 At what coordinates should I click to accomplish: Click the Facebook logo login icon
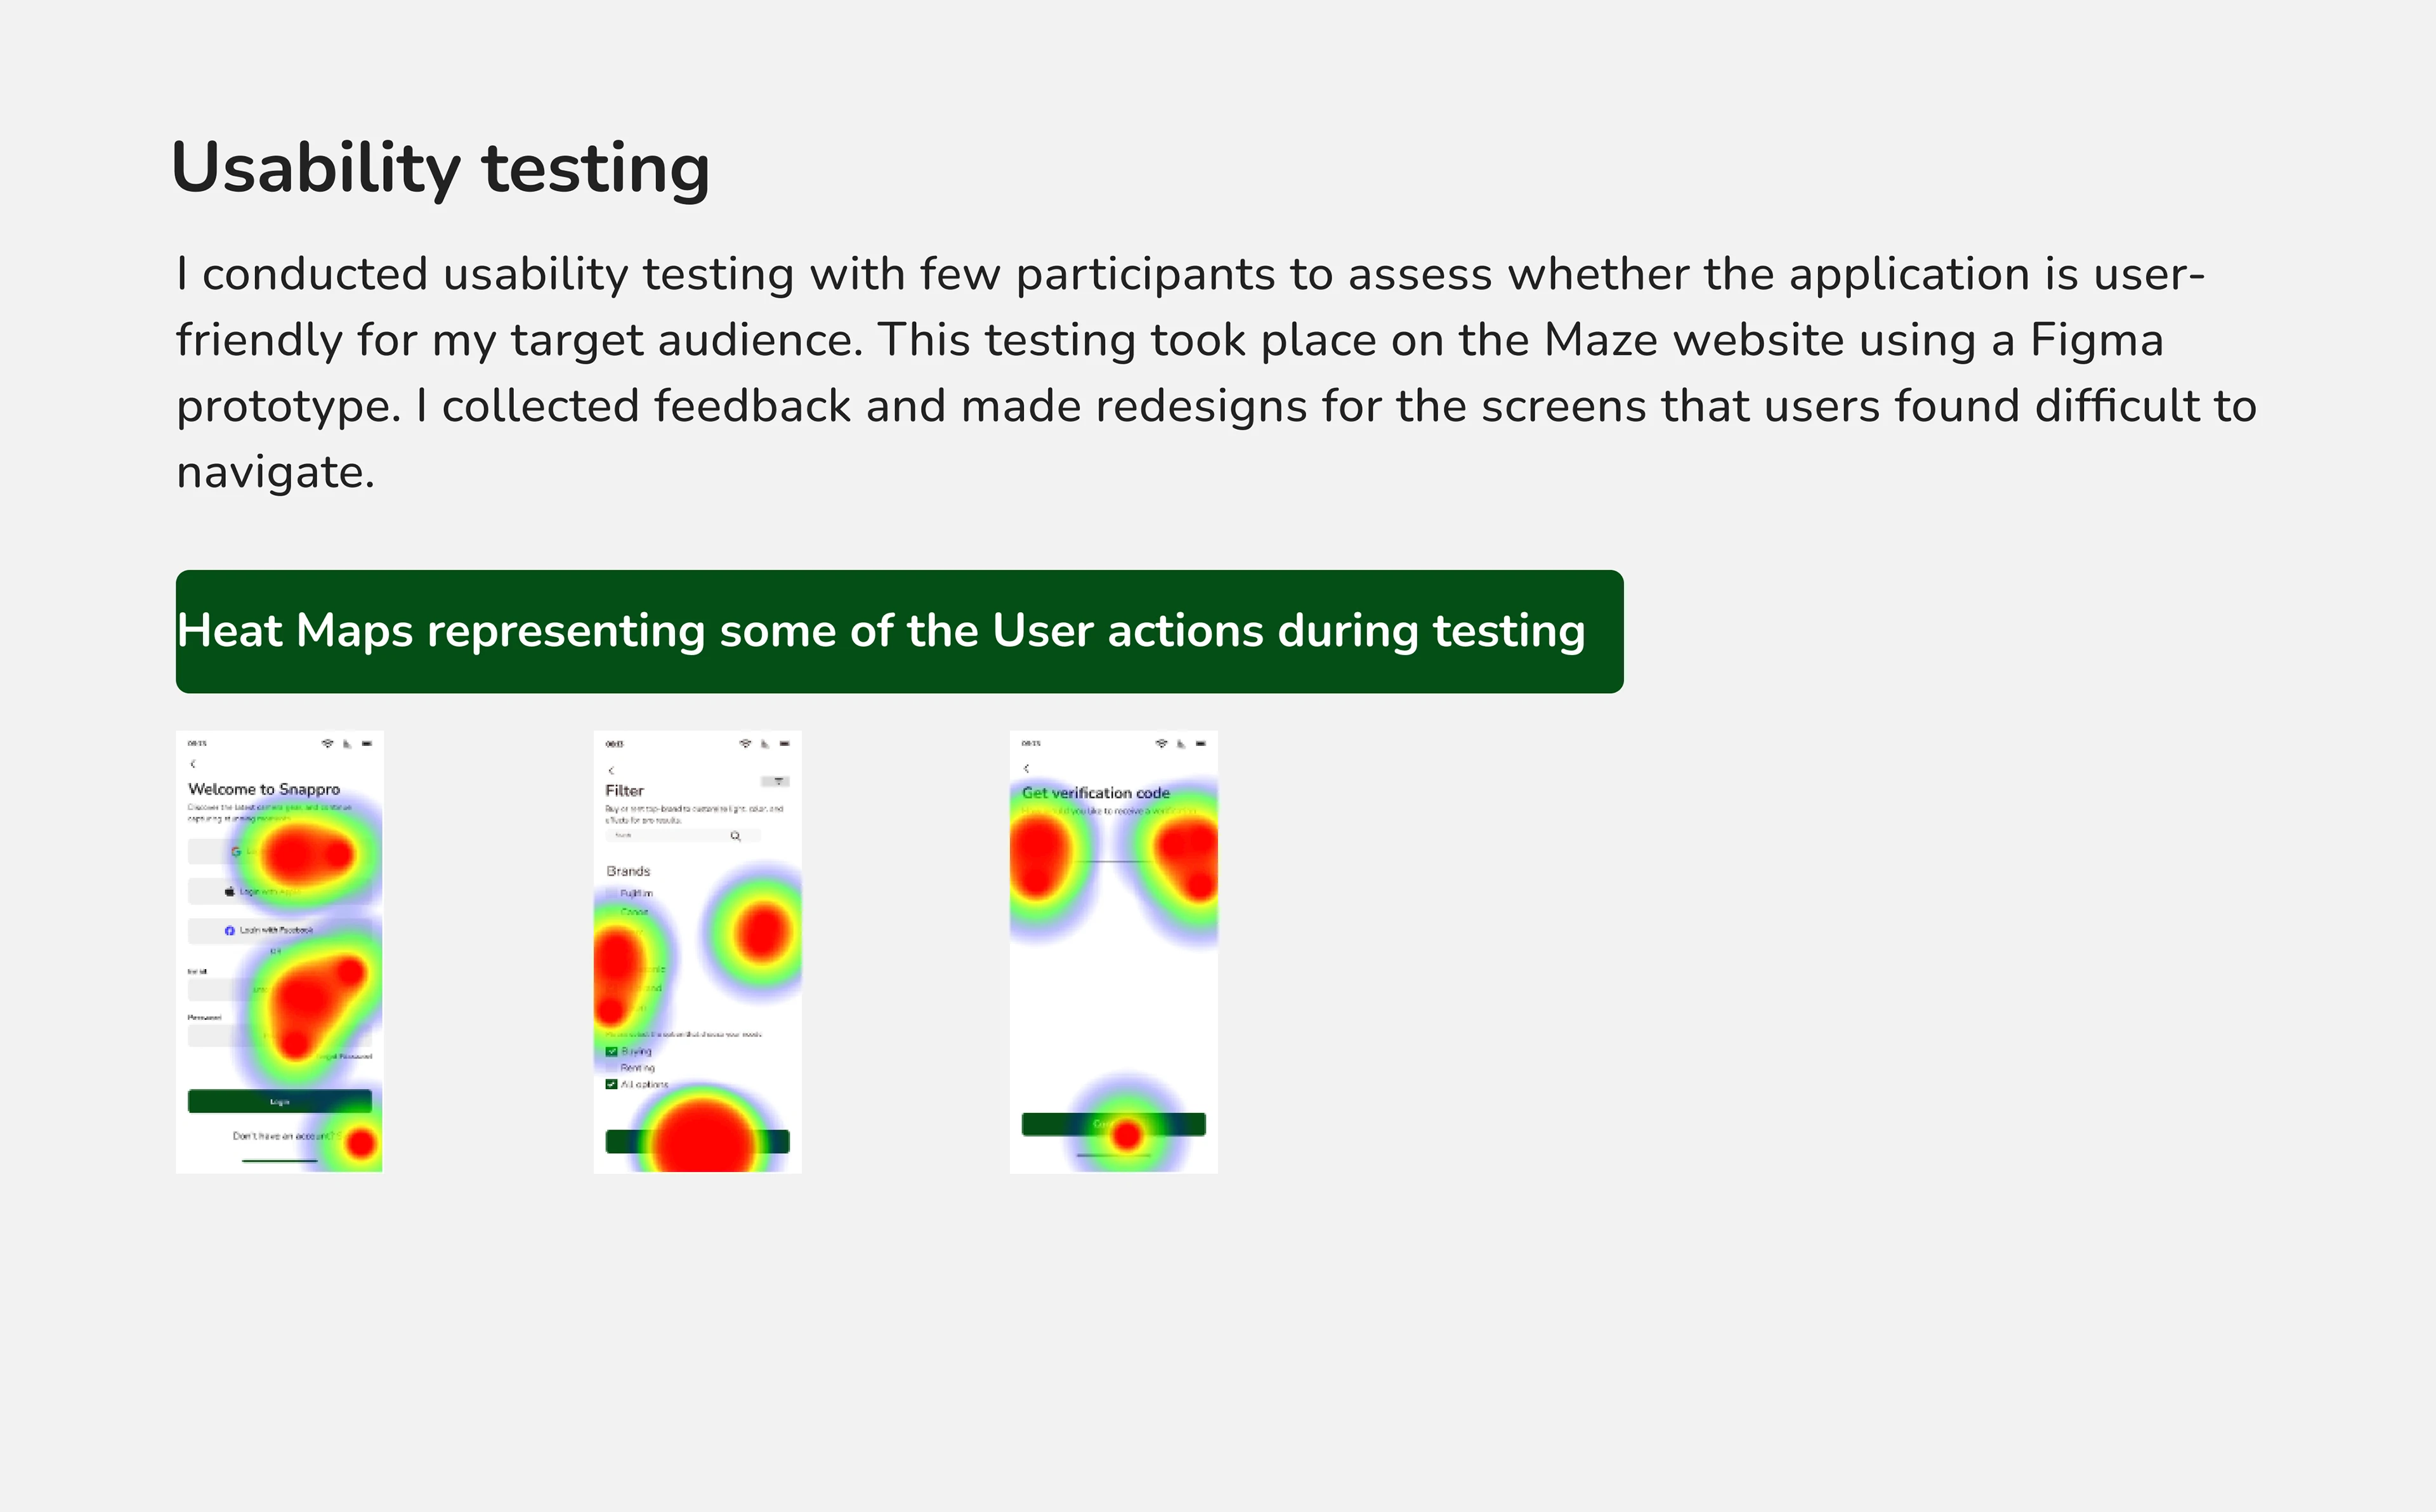(230, 931)
